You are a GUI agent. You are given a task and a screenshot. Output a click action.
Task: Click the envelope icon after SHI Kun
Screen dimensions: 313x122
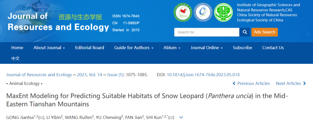(172, 118)
